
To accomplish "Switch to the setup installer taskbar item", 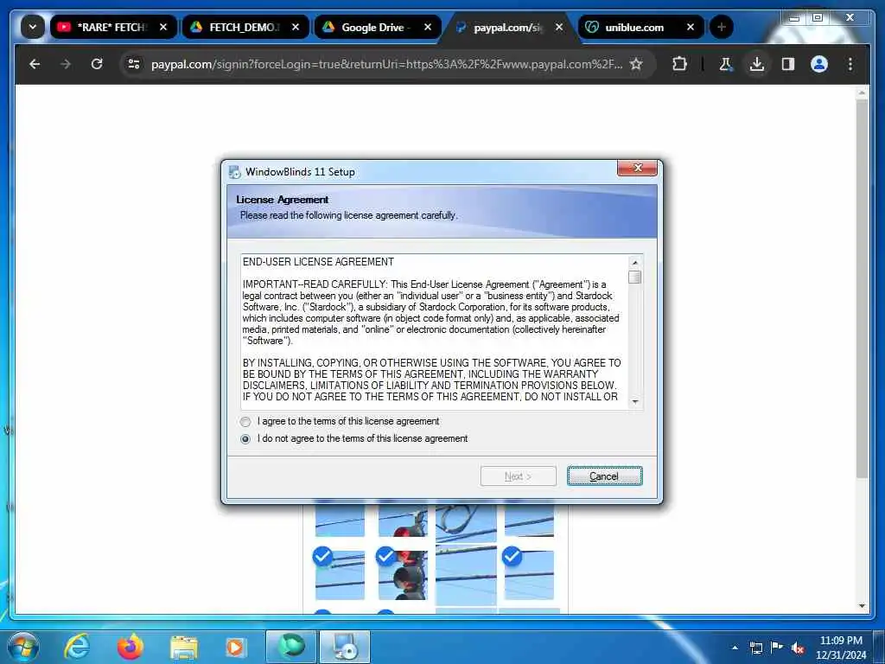I will [x=346, y=647].
